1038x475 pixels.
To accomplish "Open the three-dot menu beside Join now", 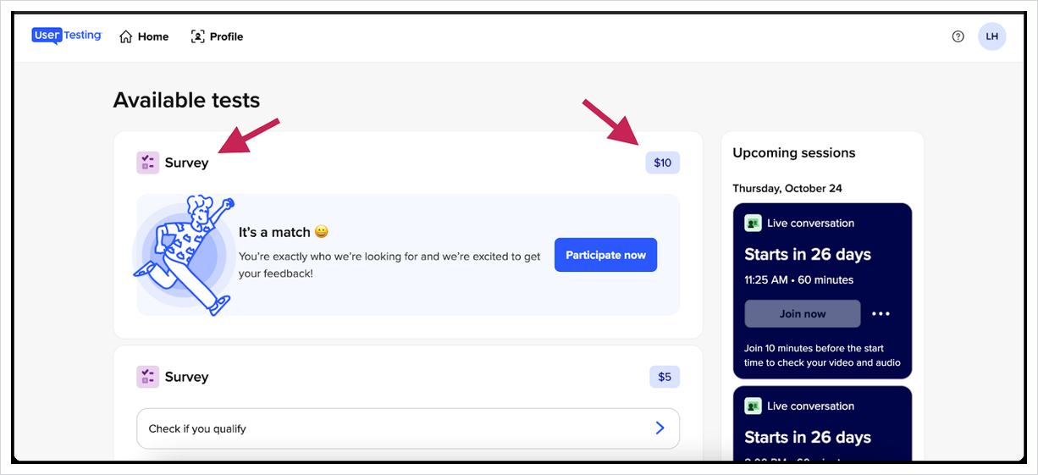I will click(x=881, y=313).
